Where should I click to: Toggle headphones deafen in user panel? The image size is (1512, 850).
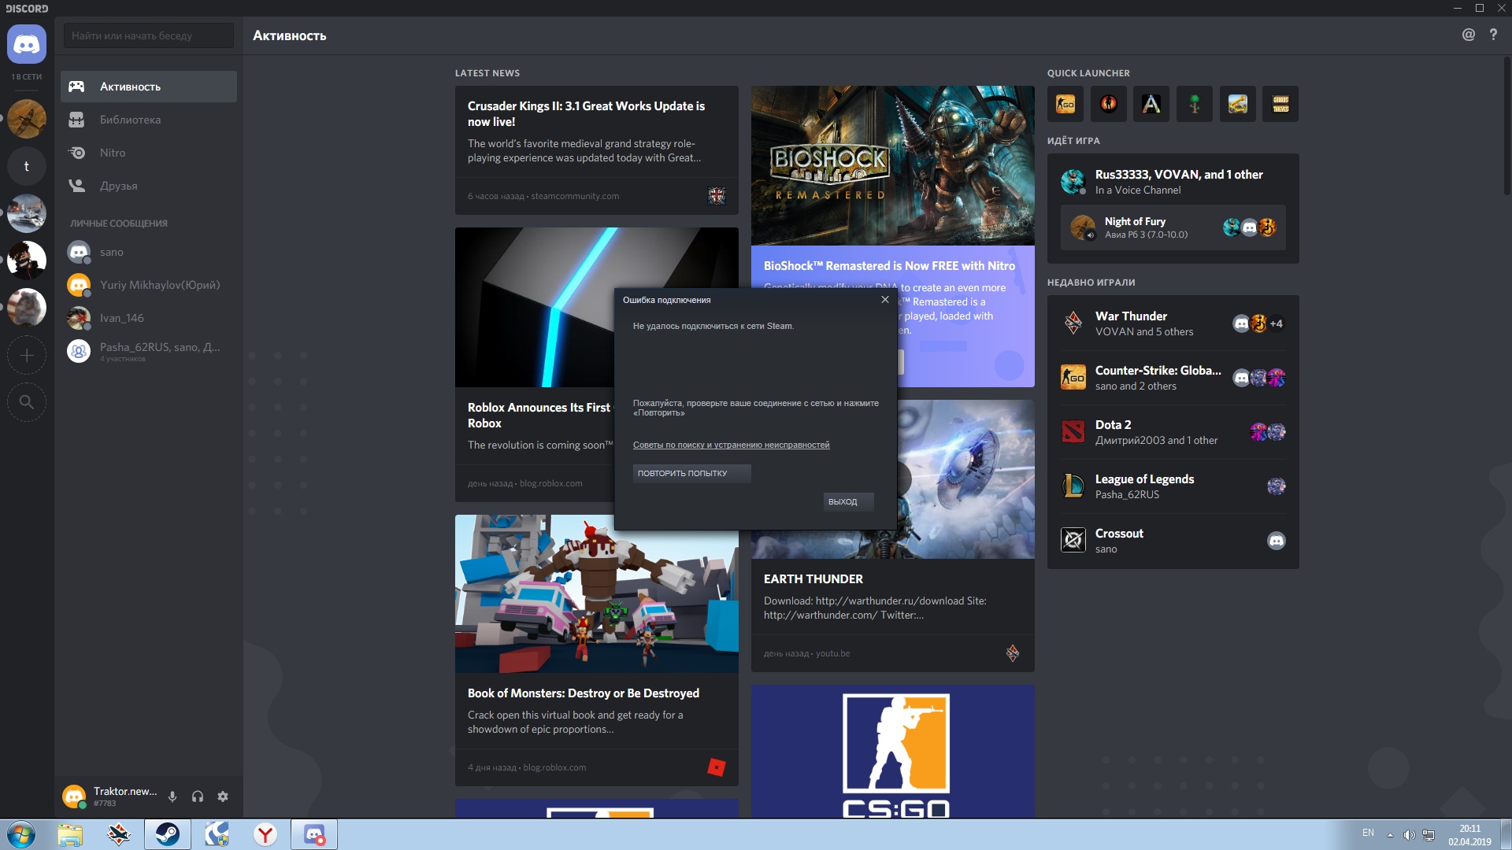198,796
